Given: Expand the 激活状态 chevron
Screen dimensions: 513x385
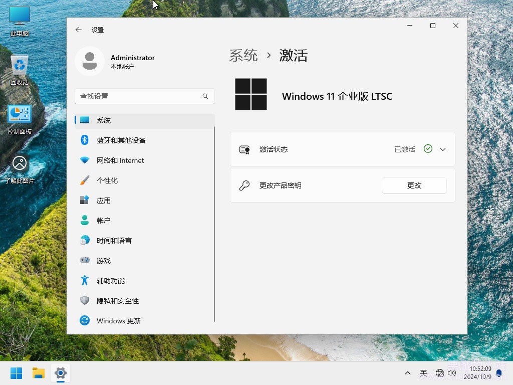Looking at the screenshot, I should (443, 149).
